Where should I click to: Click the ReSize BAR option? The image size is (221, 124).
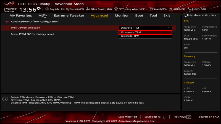click(x=197, y=9)
